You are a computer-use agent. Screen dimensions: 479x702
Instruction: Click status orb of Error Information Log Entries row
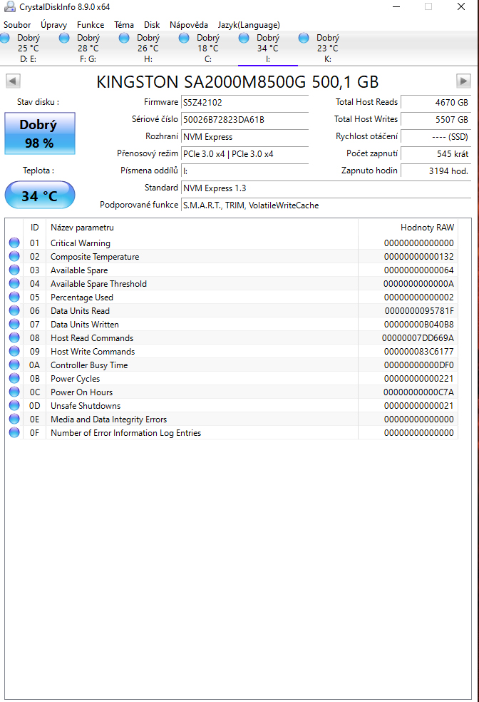point(14,432)
